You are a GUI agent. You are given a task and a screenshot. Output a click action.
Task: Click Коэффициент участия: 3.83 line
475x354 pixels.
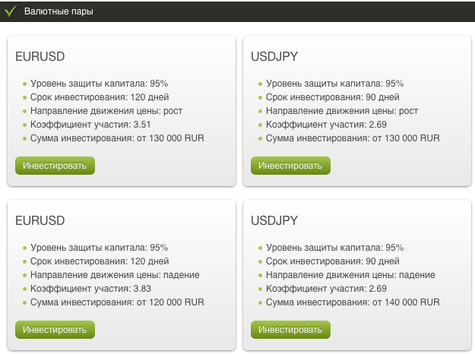[x=90, y=289]
